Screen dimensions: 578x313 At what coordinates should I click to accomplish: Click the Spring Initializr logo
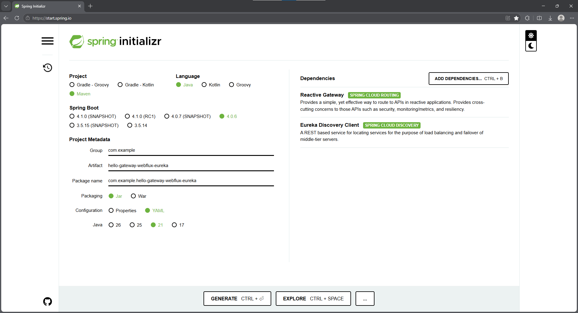tap(115, 41)
